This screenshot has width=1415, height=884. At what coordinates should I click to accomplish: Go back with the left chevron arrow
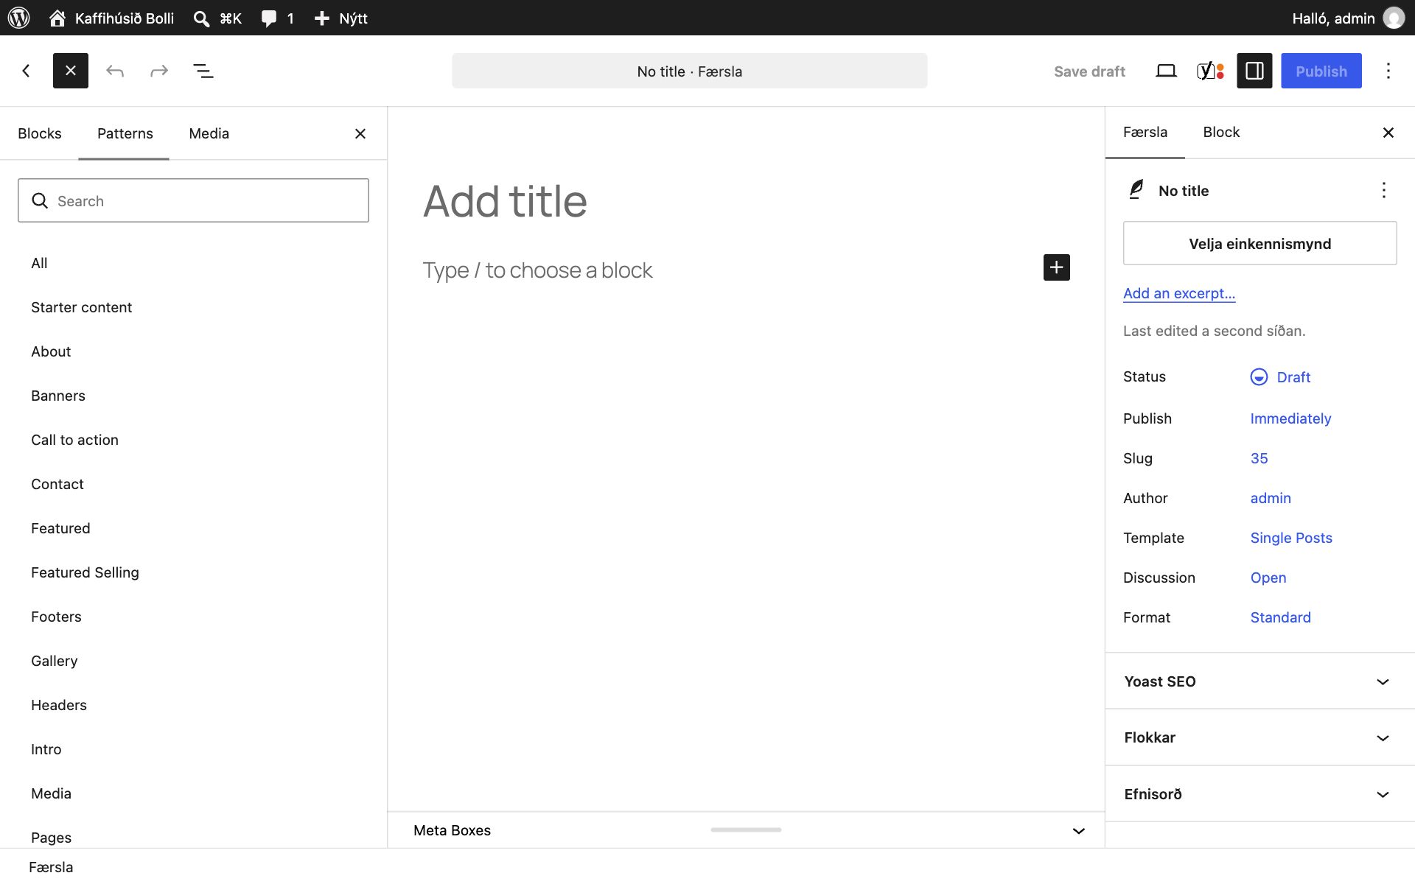(x=27, y=71)
